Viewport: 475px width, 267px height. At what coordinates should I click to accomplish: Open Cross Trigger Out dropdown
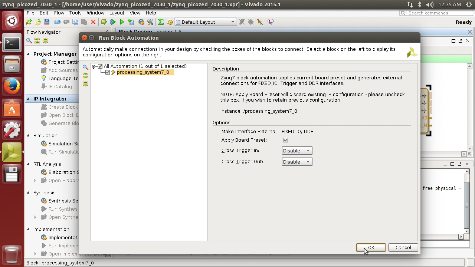coord(297,162)
